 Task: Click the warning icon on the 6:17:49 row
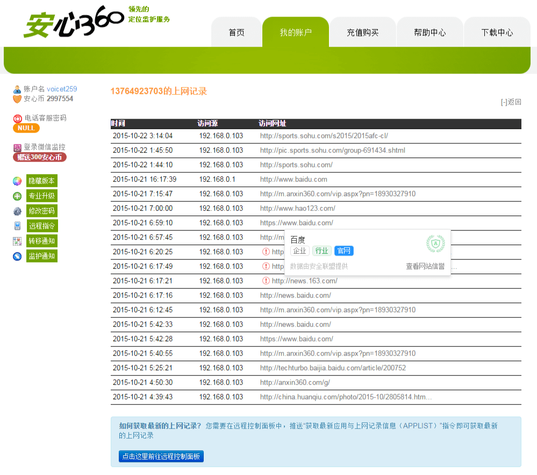pos(266,266)
